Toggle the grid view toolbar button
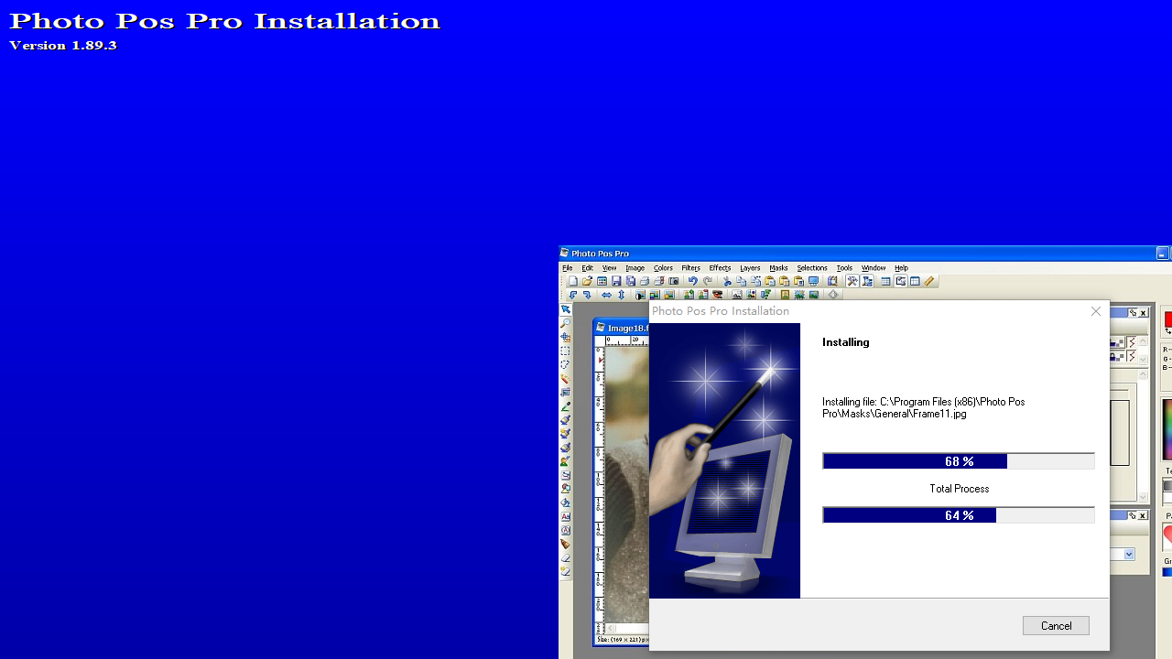The width and height of the screenshot is (1172, 659). point(884,281)
